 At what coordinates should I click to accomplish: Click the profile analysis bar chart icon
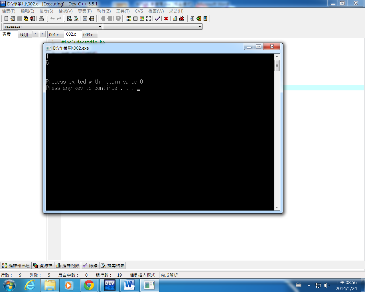(175, 19)
